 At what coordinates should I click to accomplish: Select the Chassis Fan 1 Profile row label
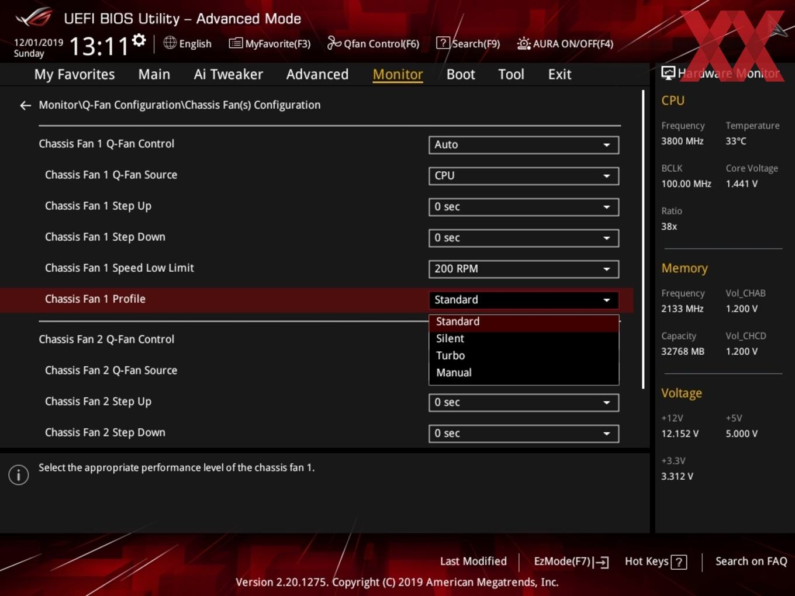pyautogui.click(x=95, y=299)
